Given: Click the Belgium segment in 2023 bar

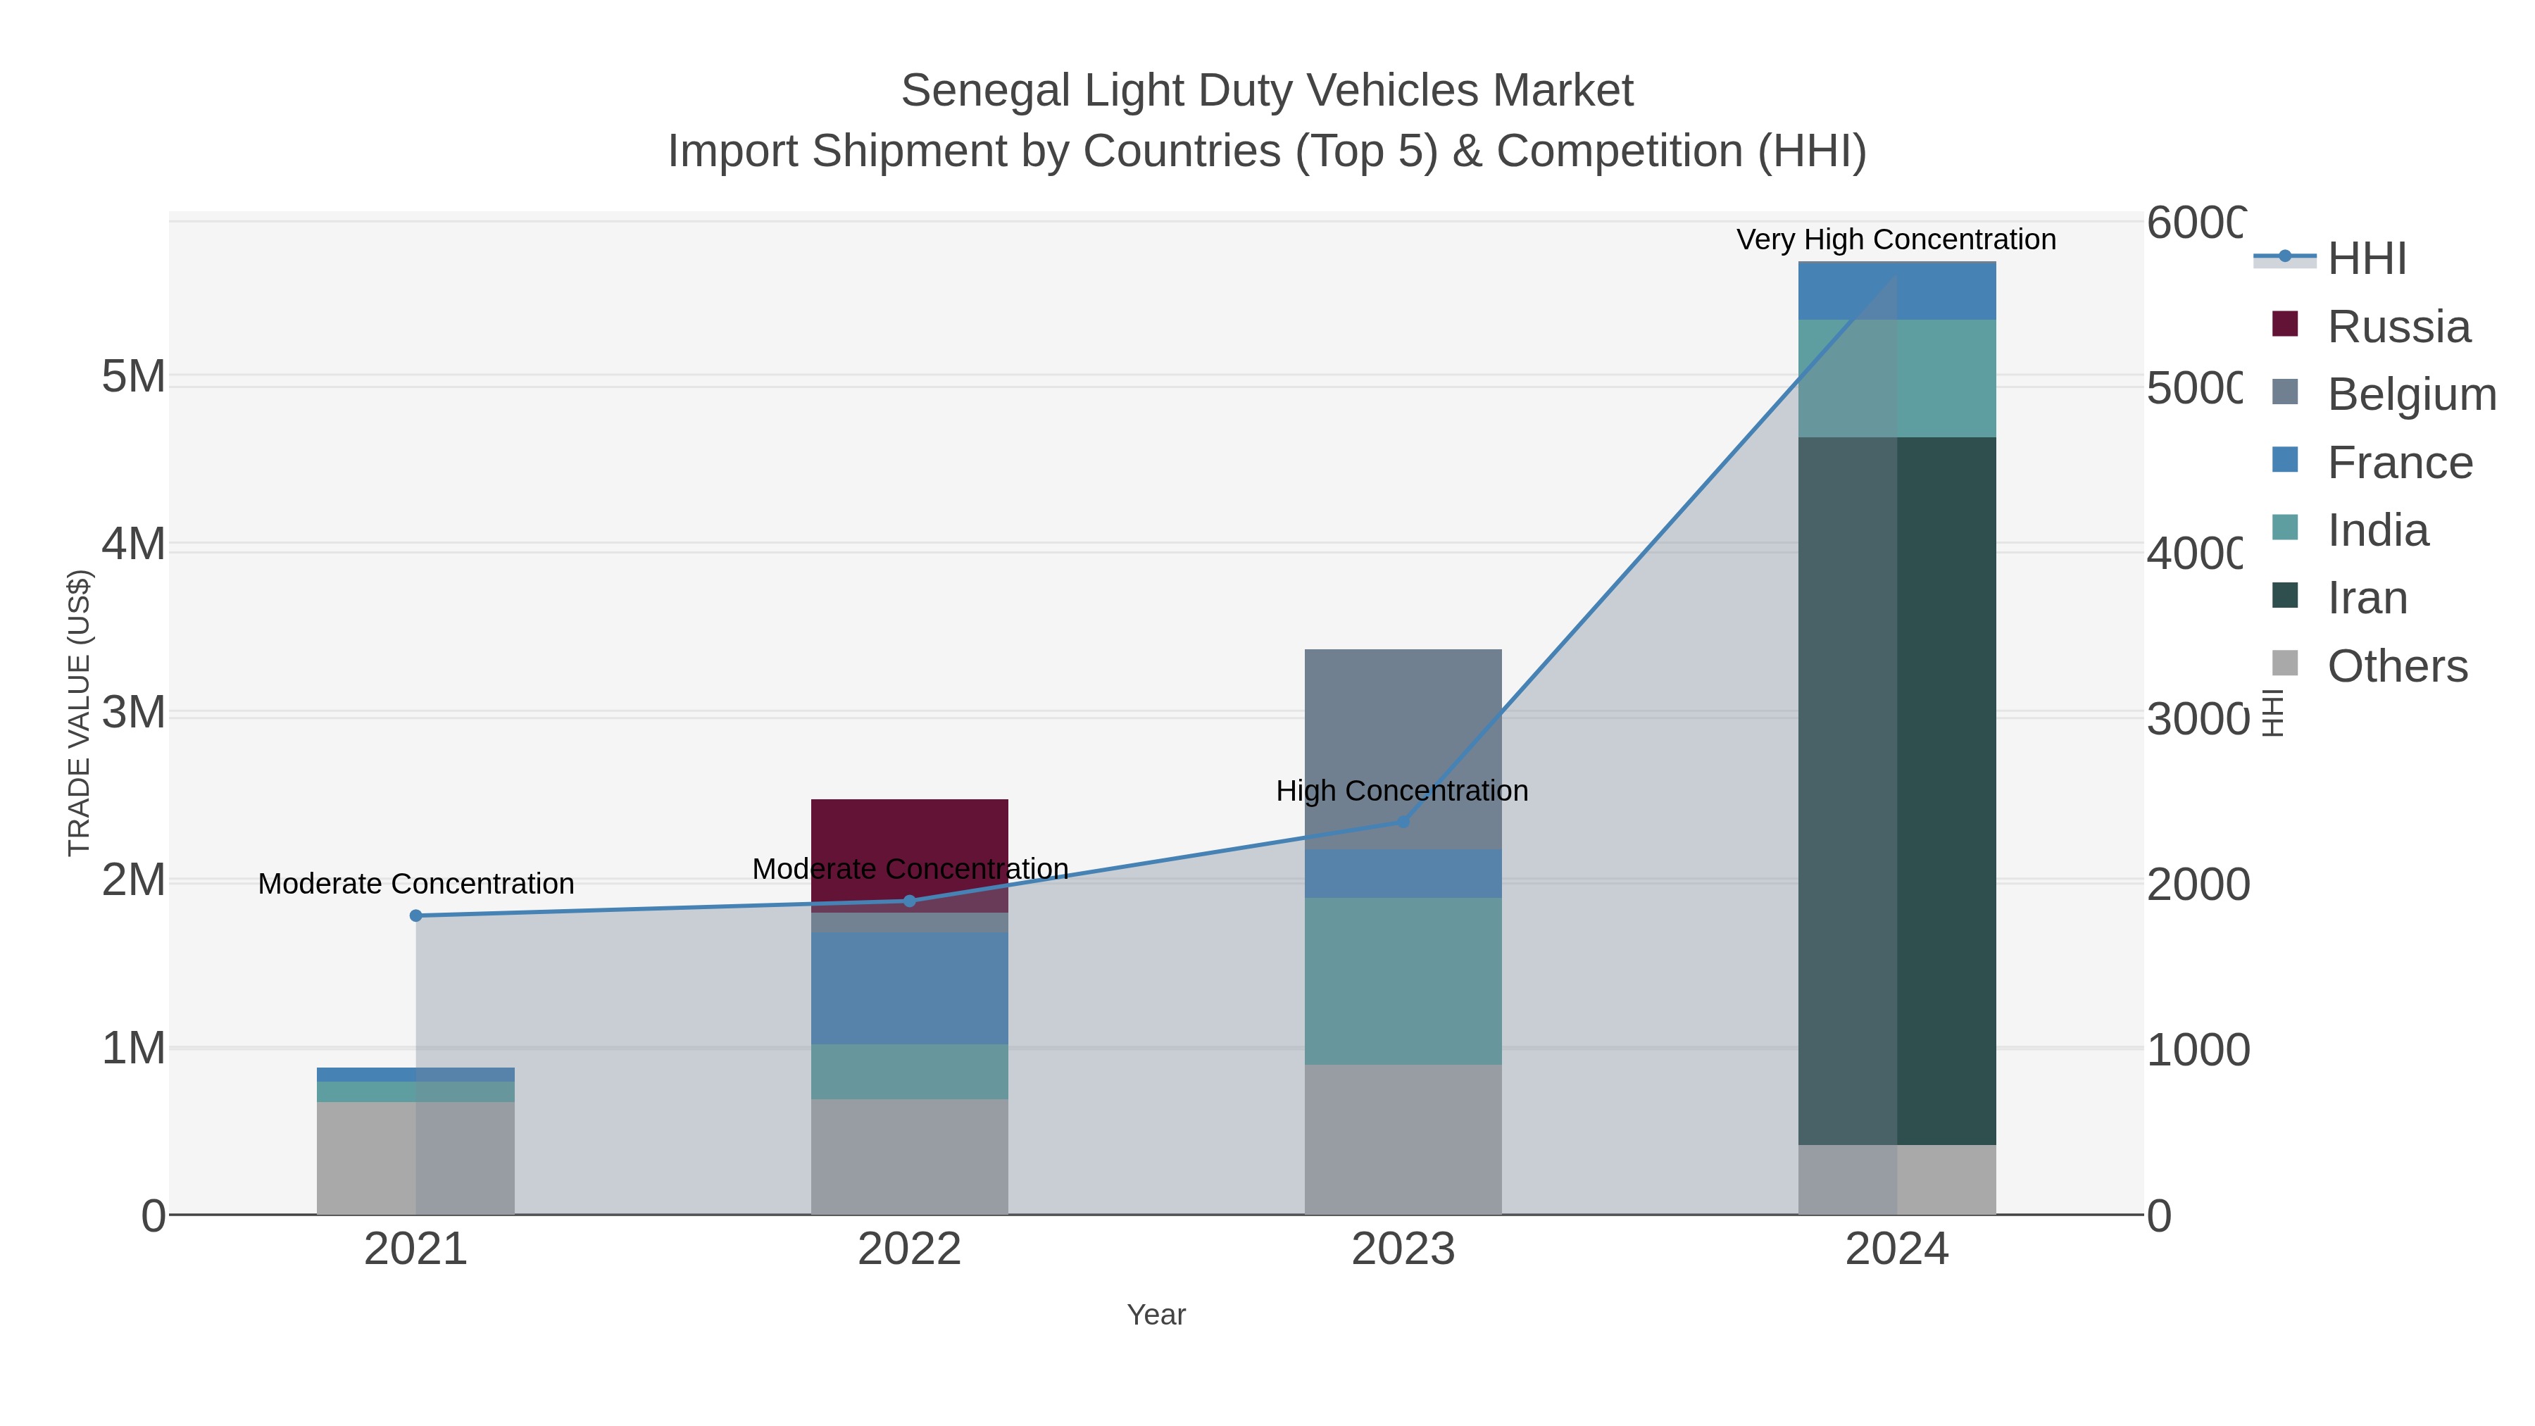Looking at the screenshot, I should pos(1403,749).
